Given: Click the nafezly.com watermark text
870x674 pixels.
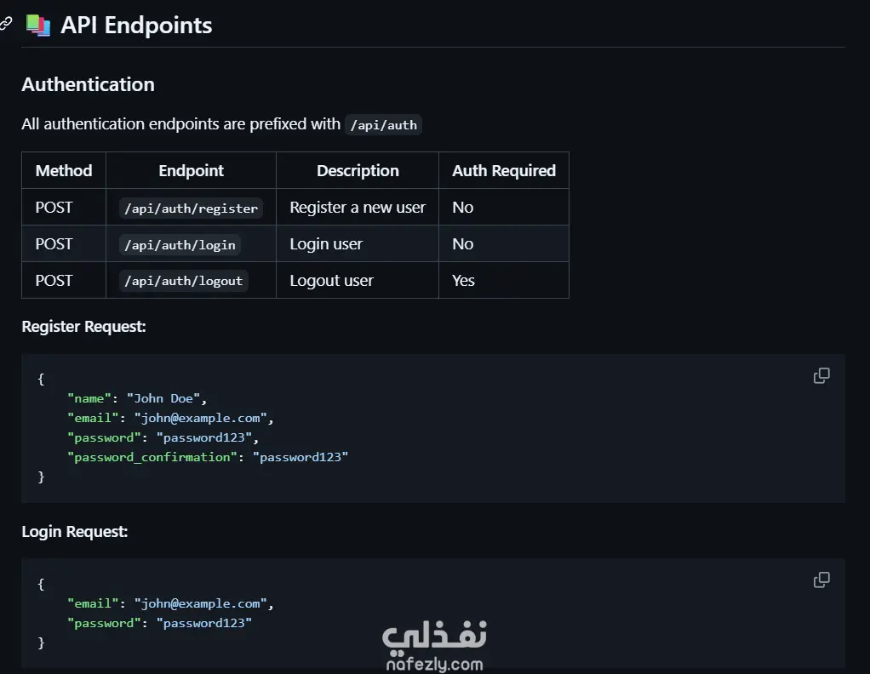Looking at the screenshot, I should tap(434, 664).
